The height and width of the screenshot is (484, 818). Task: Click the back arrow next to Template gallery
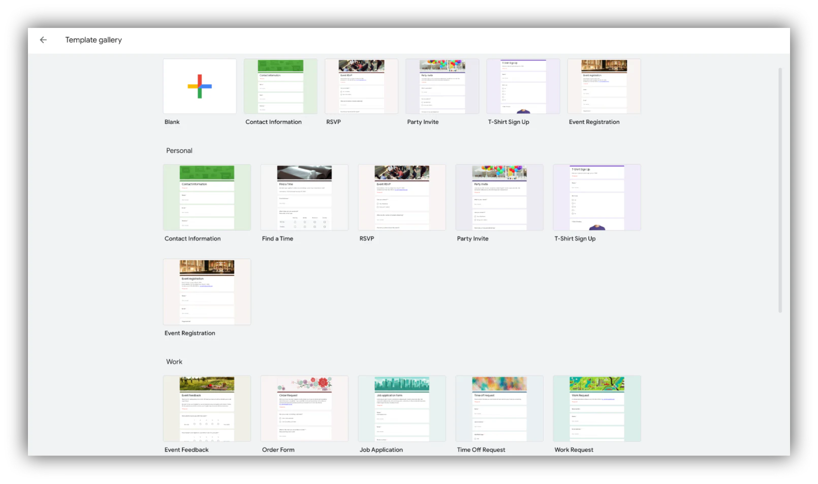[43, 40]
